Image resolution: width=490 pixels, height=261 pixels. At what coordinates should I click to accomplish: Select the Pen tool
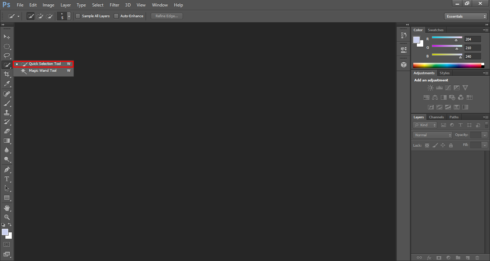(6, 169)
